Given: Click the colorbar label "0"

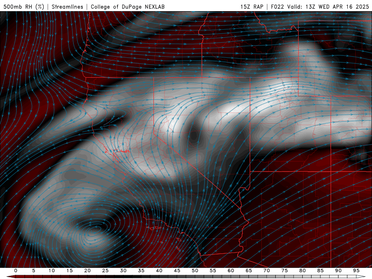Looking at the screenshot, I should pyautogui.click(x=16, y=271).
